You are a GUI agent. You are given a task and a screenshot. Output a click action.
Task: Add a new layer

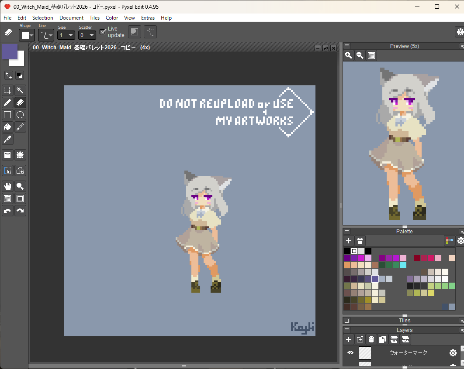pos(349,339)
